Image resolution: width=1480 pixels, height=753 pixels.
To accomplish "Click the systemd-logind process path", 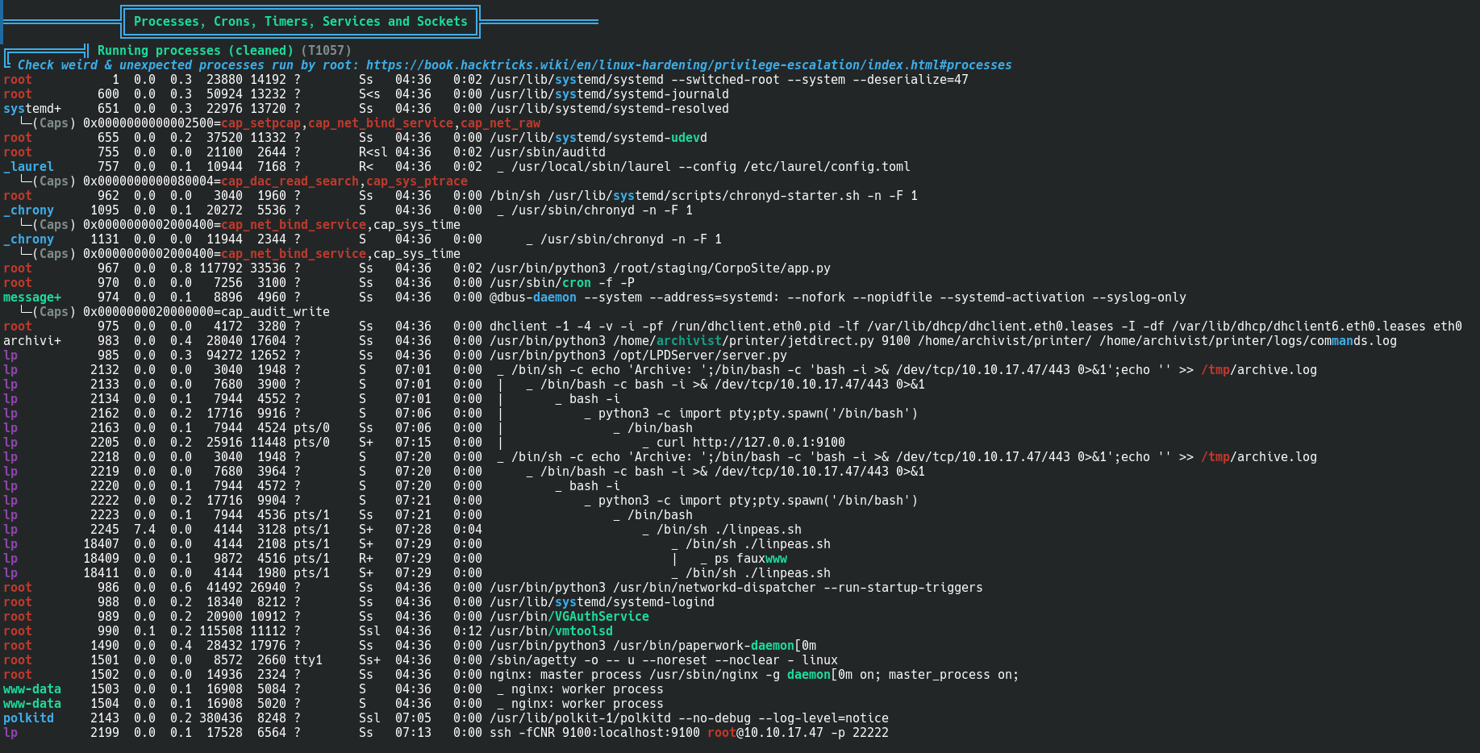I will 602,602.
